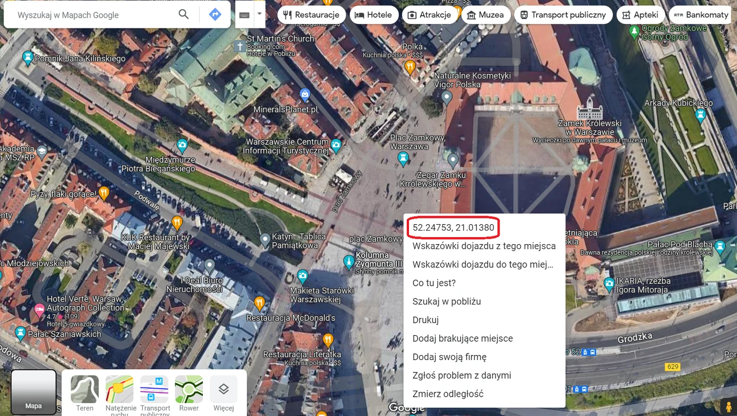Viewport: 737px width, 416px height.
Task: Open Więcej layers panel
Action: (x=223, y=389)
